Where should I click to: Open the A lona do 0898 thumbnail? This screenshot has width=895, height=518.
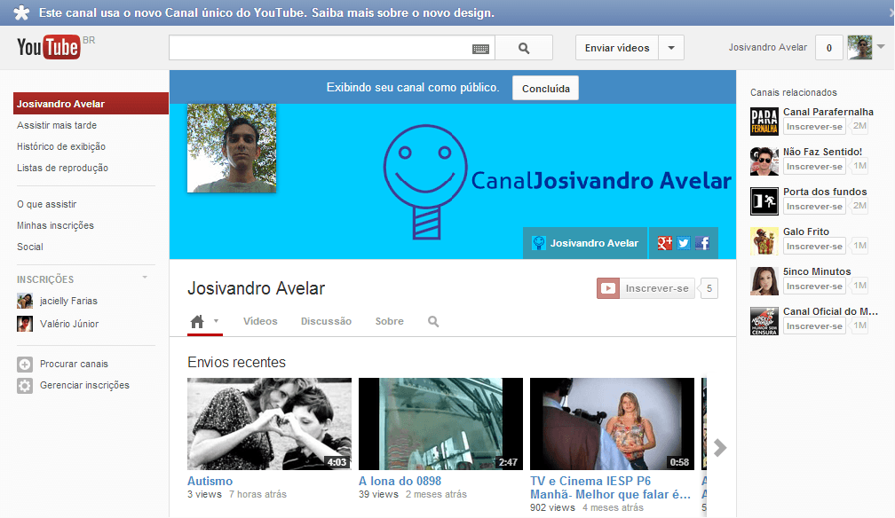click(440, 424)
